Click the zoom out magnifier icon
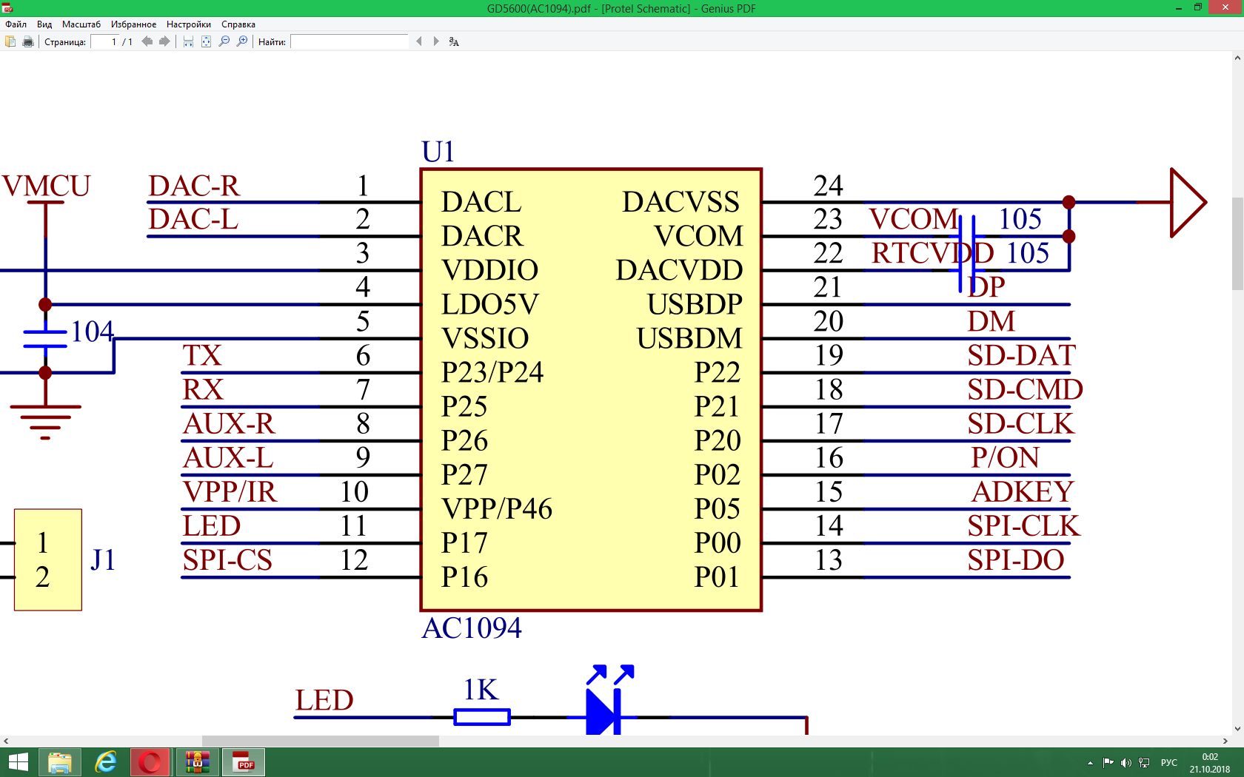The width and height of the screenshot is (1244, 777). pos(224,41)
